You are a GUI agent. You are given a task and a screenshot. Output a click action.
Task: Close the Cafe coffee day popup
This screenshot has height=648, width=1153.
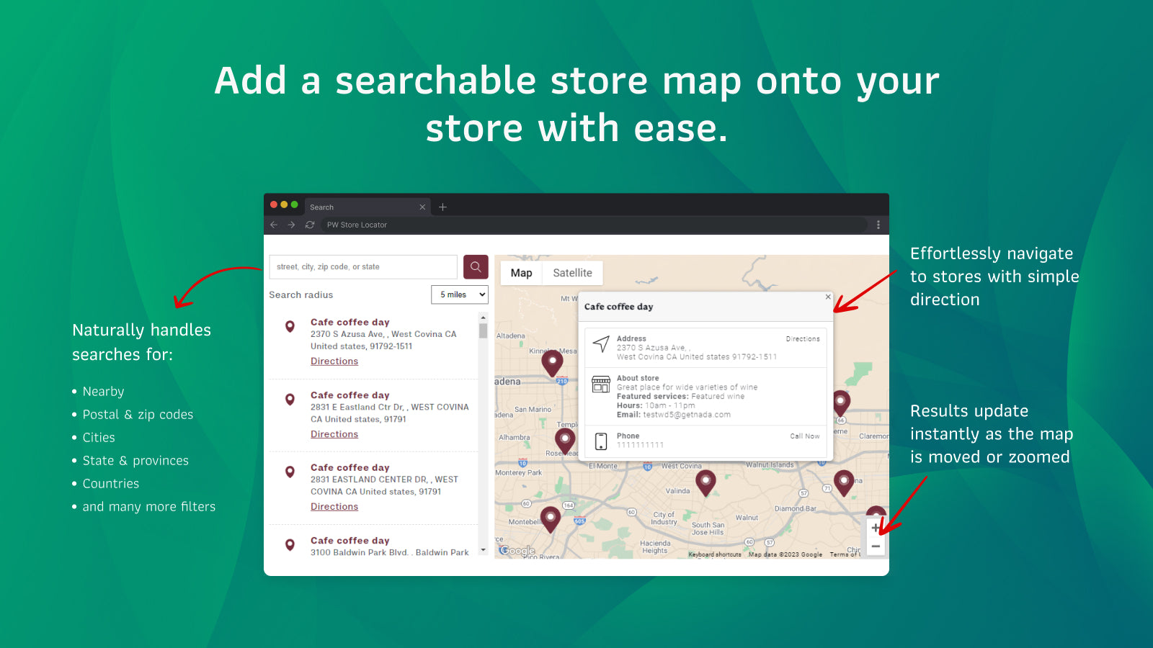click(827, 296)
